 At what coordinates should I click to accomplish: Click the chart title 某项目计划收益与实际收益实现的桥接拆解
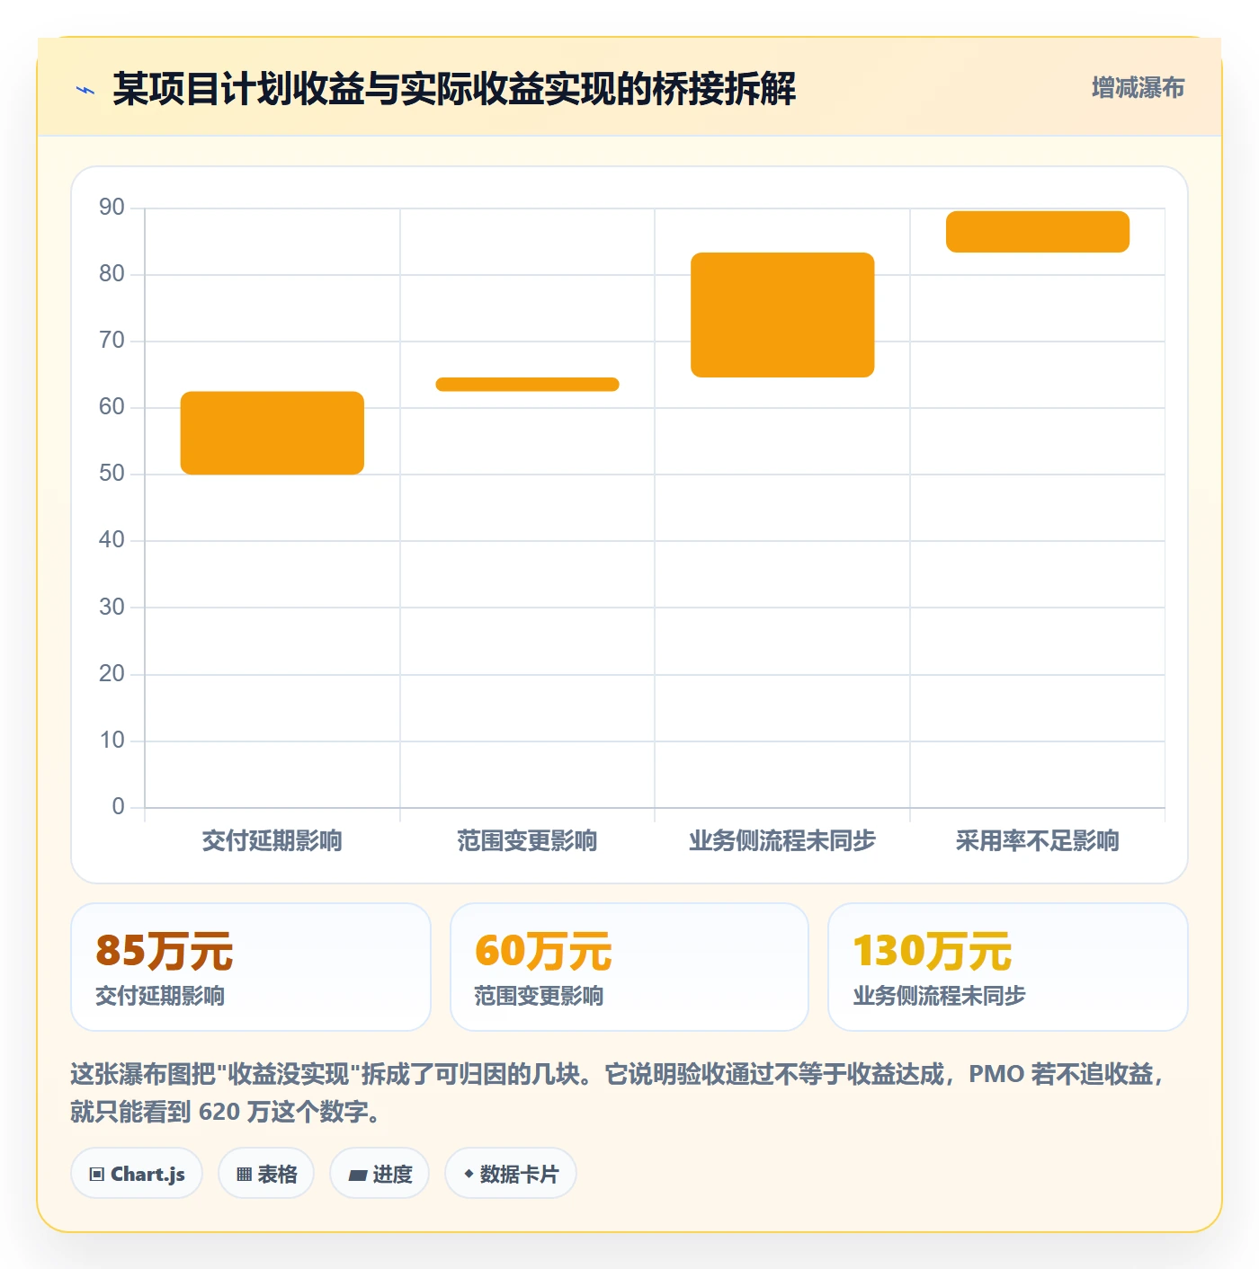454,89
